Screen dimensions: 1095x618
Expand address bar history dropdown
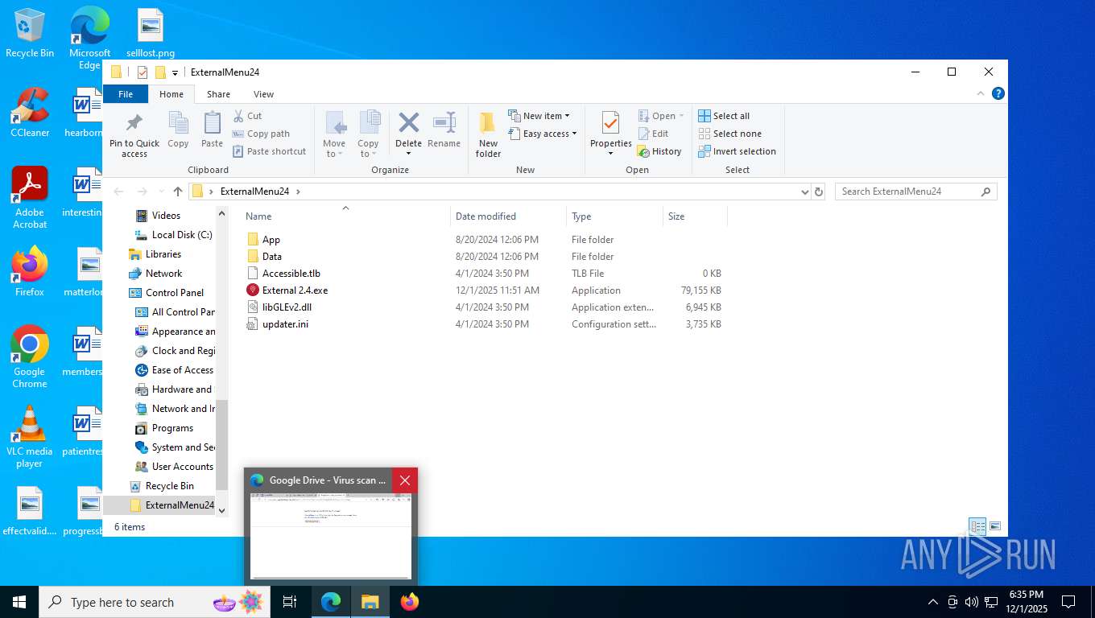(x=804, y=192)
